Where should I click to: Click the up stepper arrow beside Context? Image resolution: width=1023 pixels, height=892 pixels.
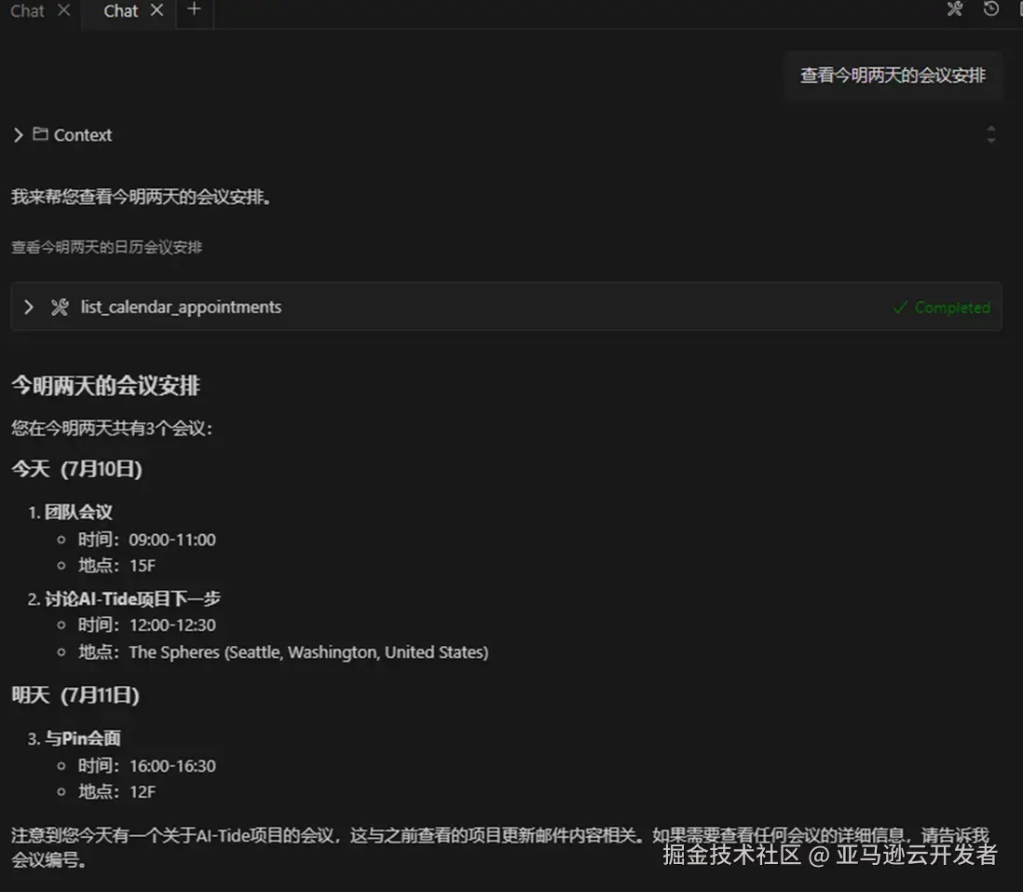pyautogui.click(x=990, y=129)
